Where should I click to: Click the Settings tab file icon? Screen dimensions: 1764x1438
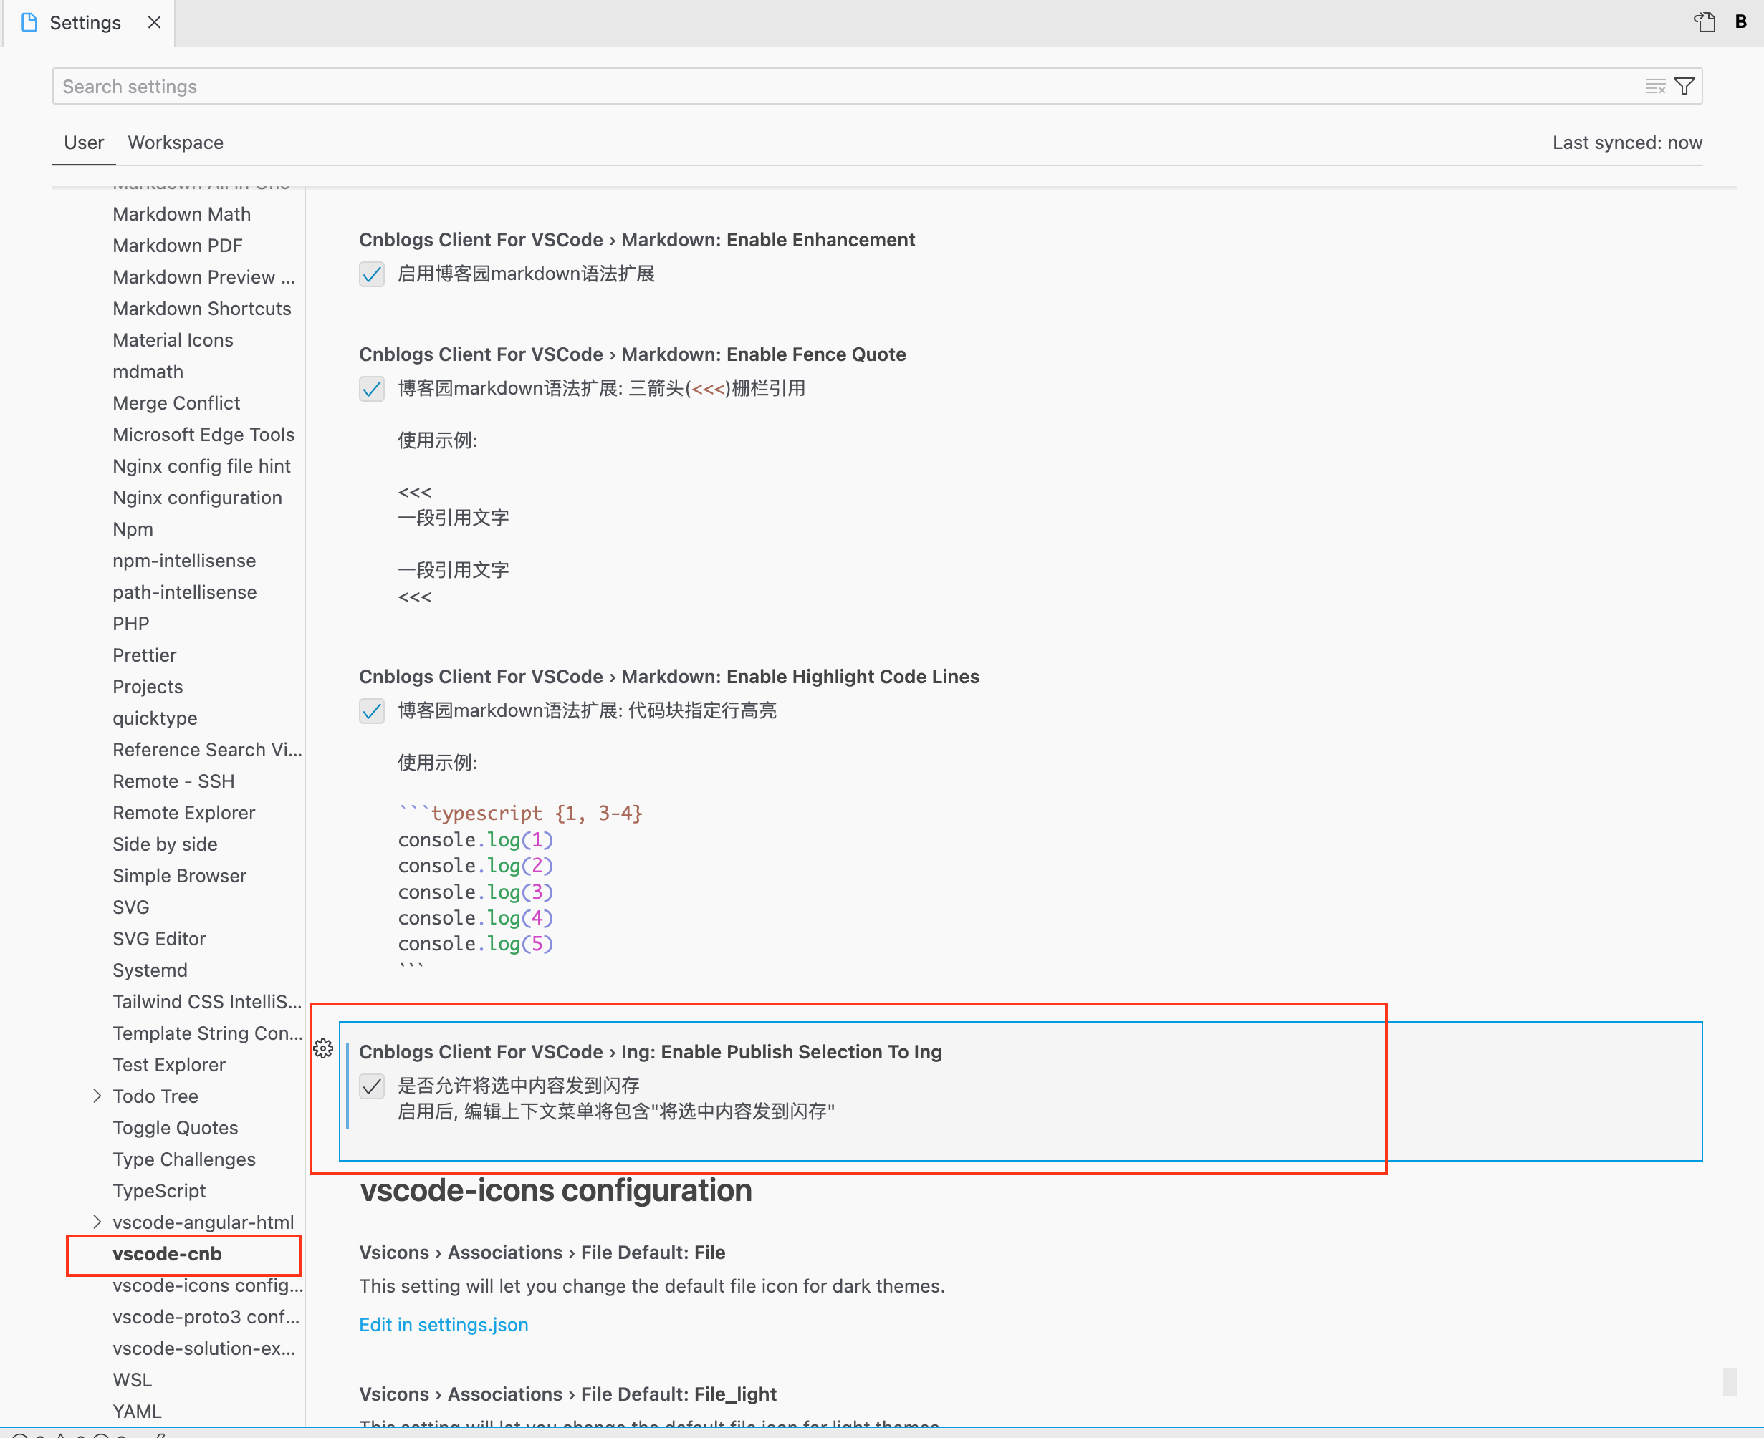(x=30, y=22)
